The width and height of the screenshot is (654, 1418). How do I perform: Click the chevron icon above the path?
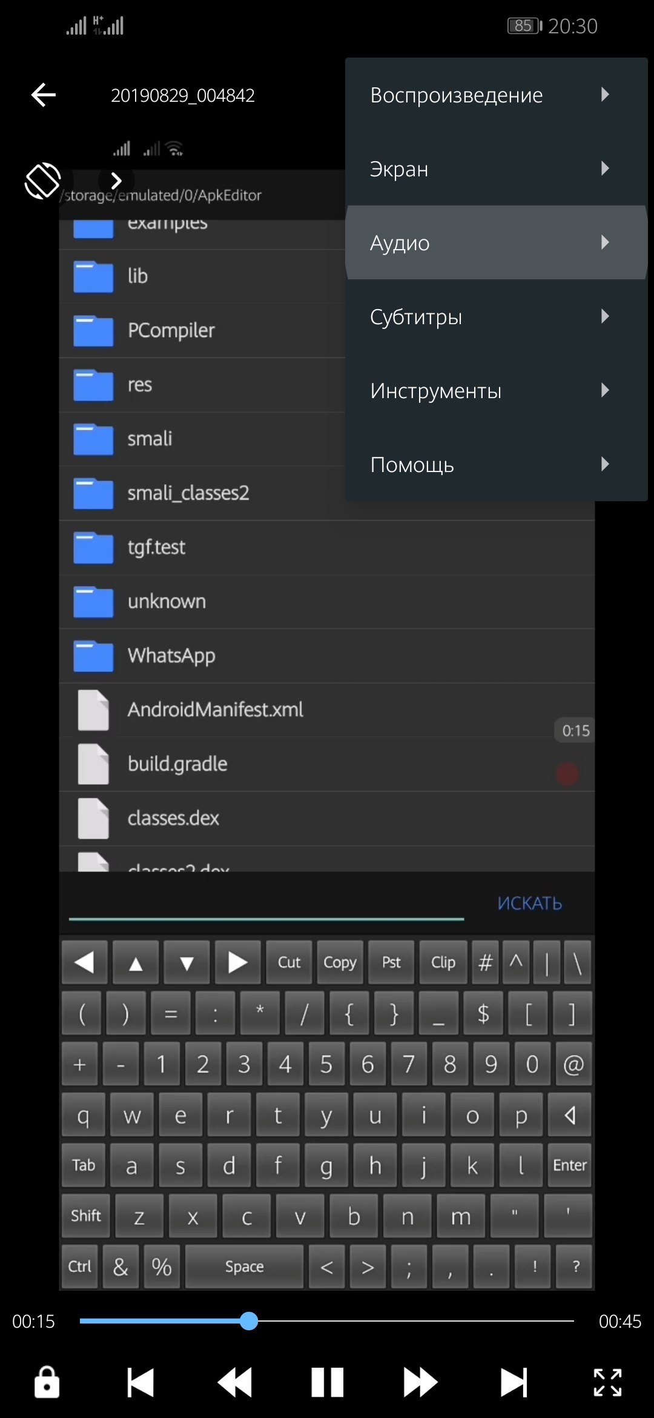coord(116,181)
